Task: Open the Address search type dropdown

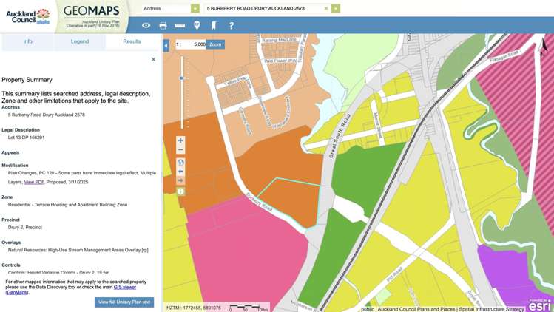Action: (x=195, y=9)
